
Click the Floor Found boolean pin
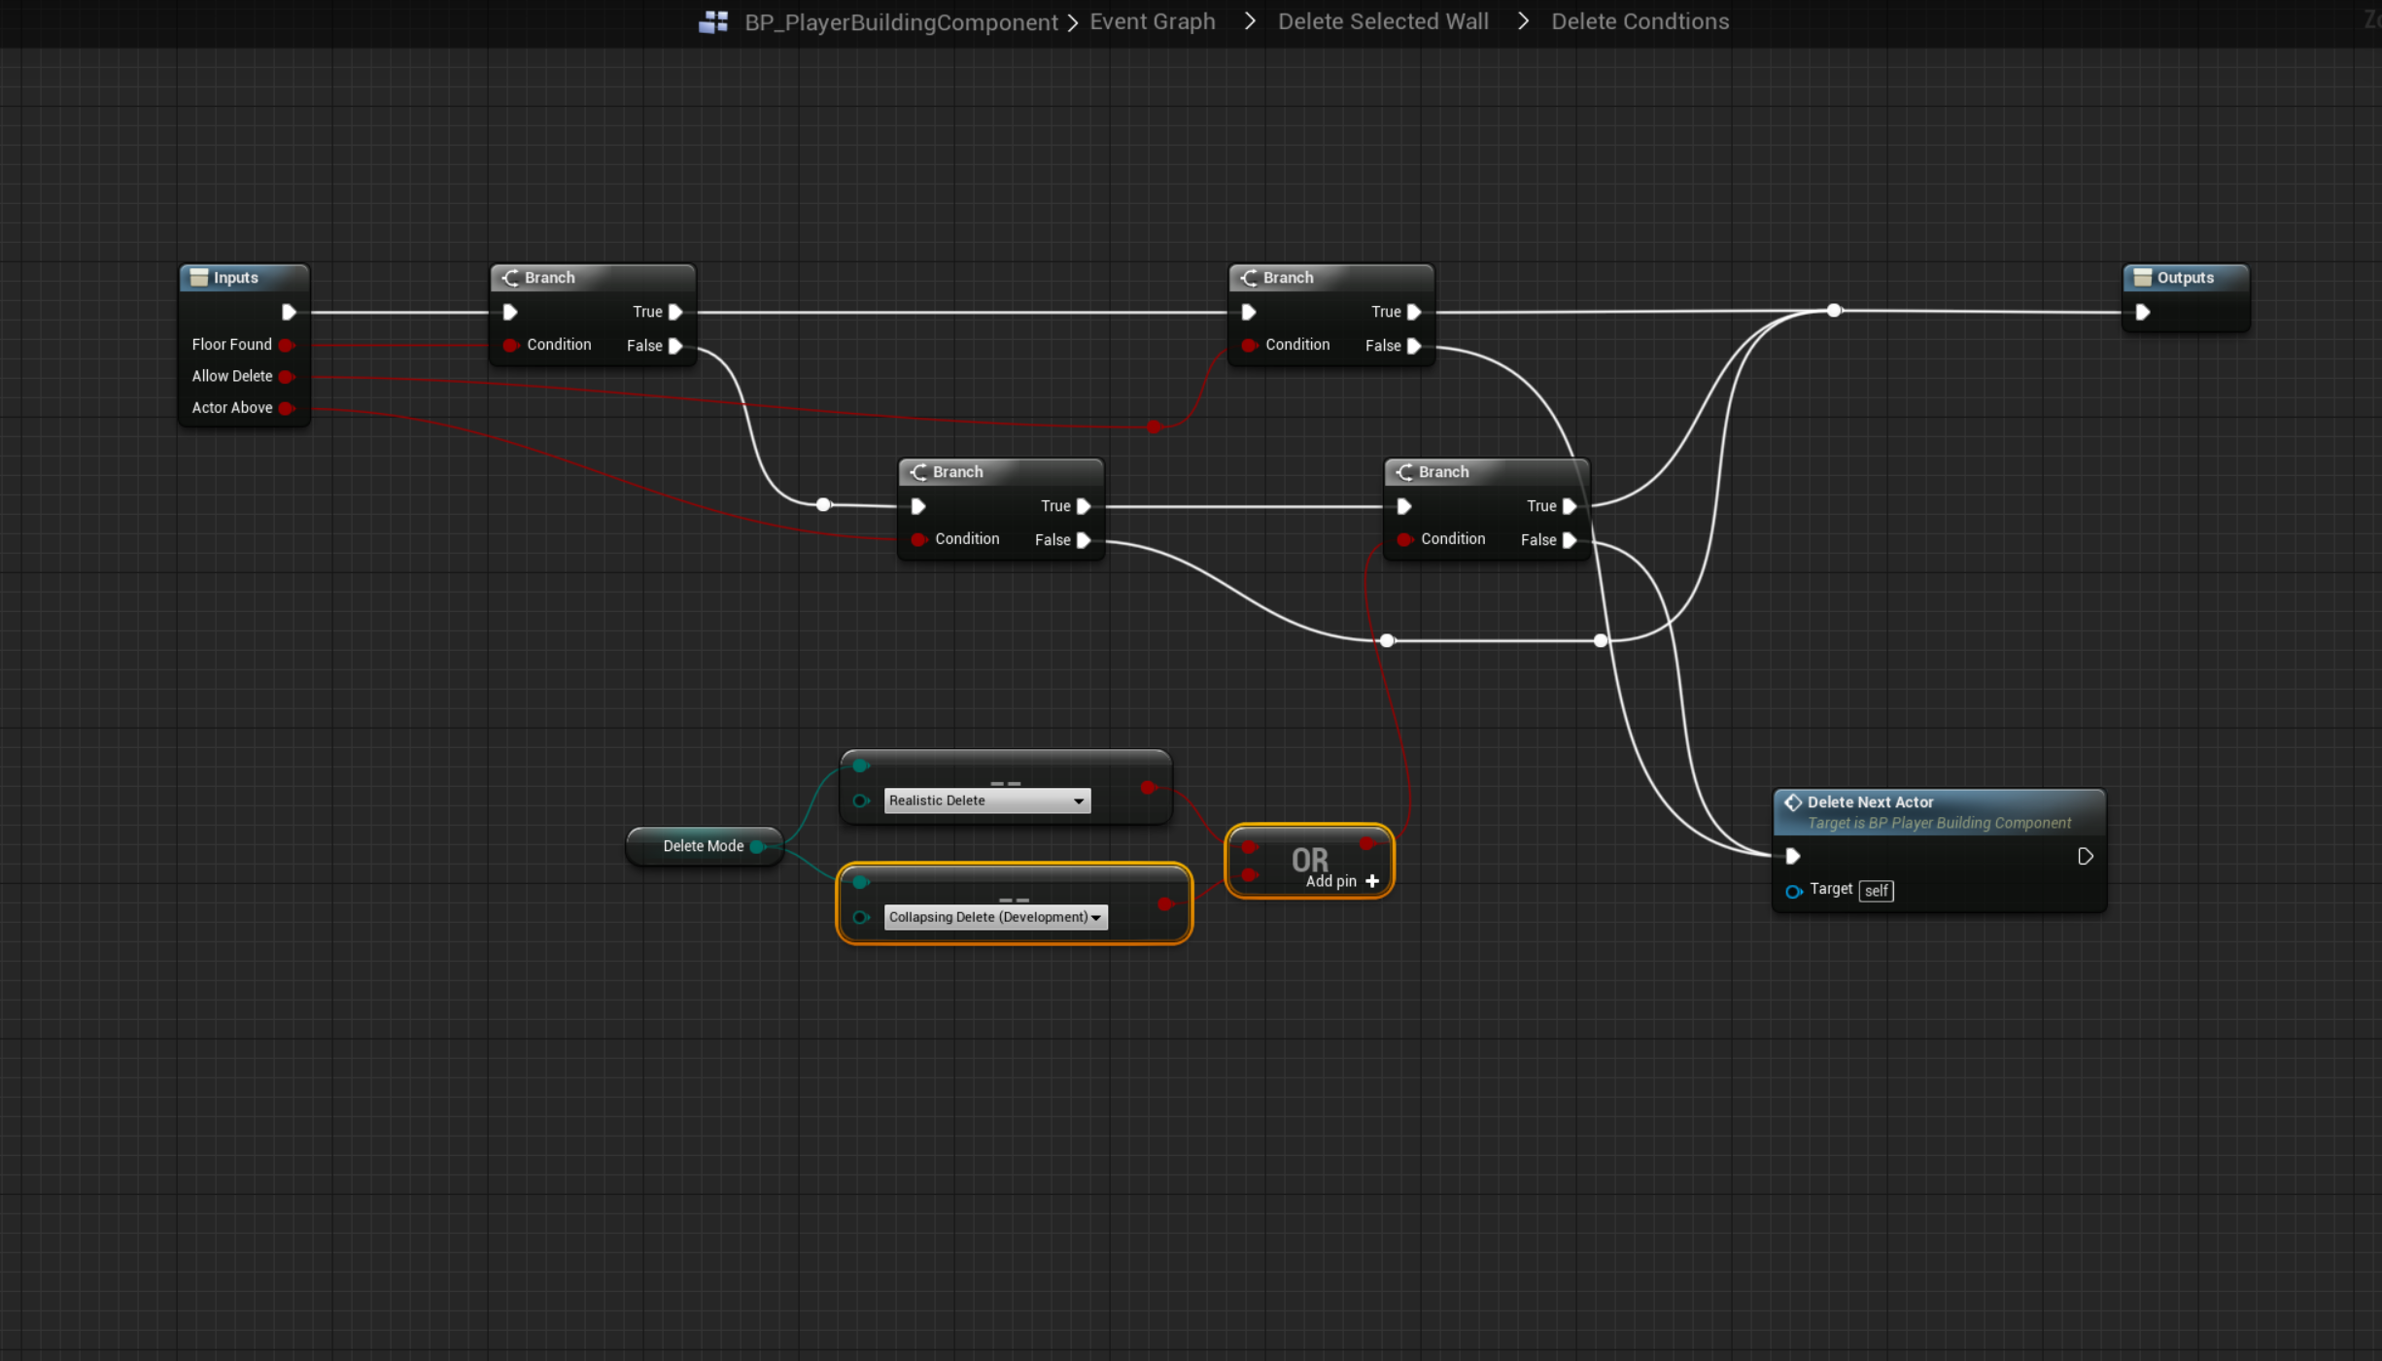[287, 345]
